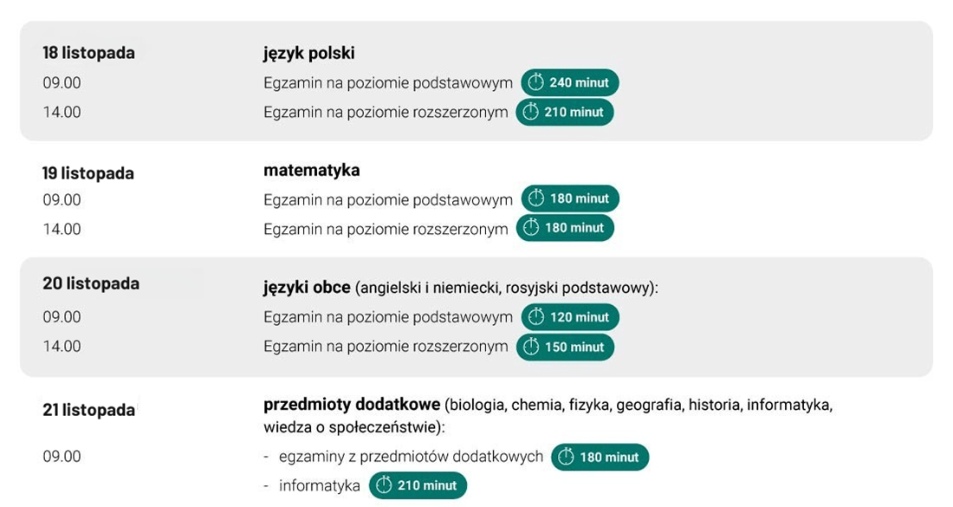Select the 19 listopada date heading
The height and width of the screenshot is (507, 953).
click(88, 173)
